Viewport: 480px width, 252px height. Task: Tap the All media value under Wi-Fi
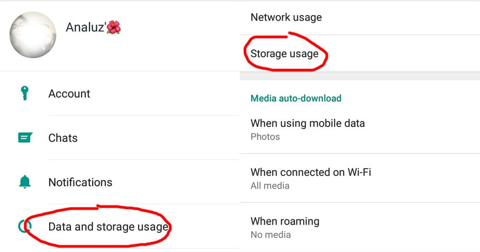[270, 185]
